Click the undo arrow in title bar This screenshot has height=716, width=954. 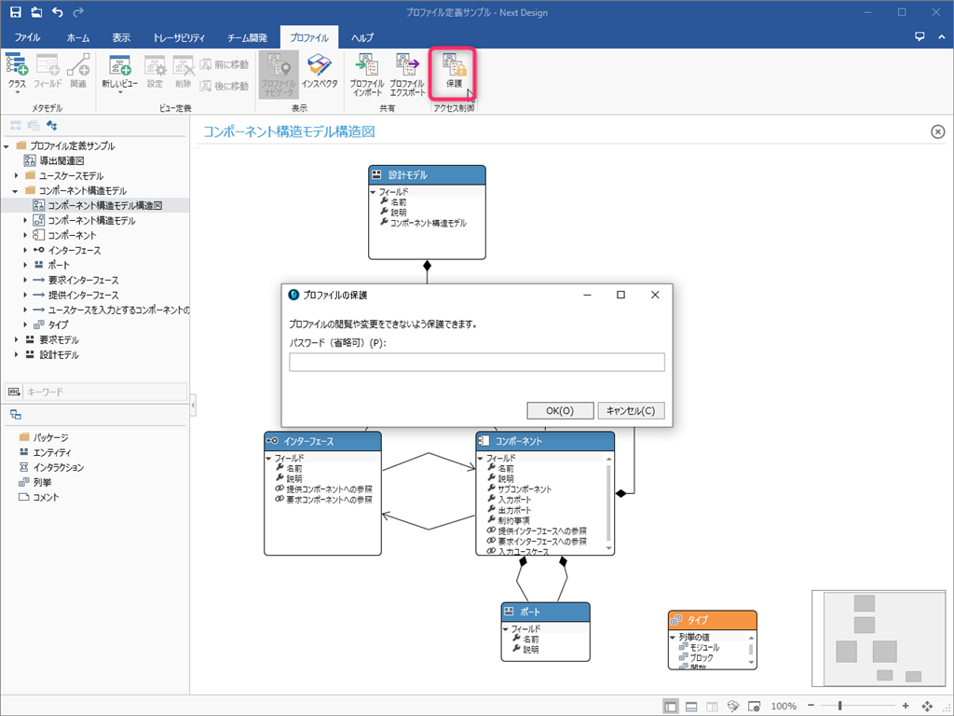point(58,12)
